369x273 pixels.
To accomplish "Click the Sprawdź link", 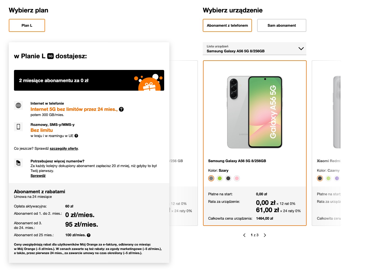I will pos(38,176).
